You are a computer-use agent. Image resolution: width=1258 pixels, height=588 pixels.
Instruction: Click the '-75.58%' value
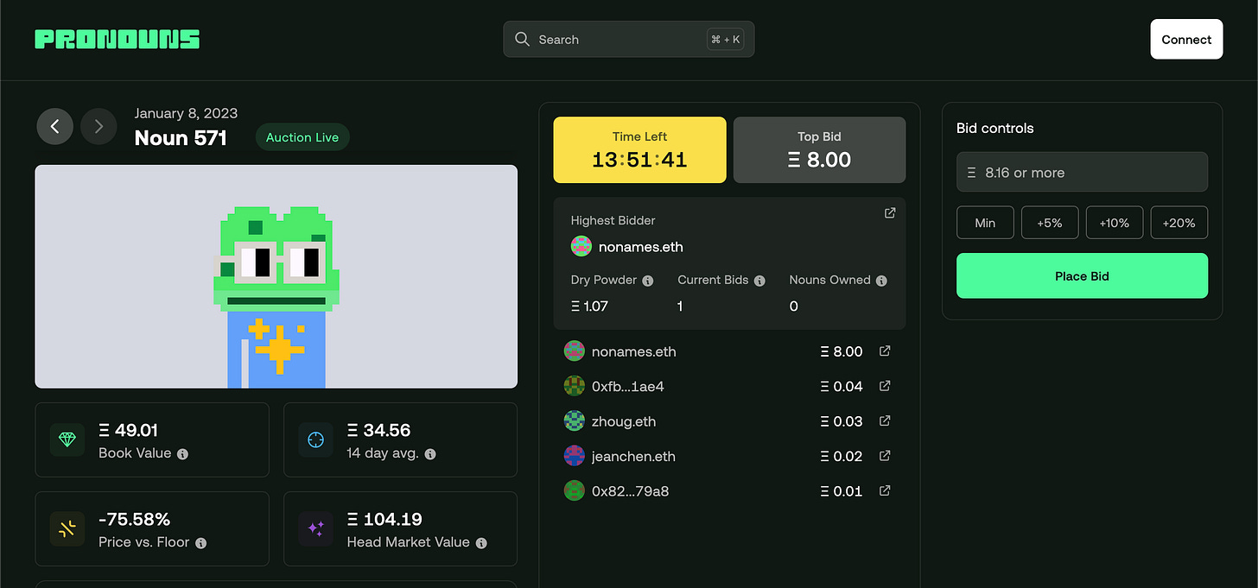(x=134, y=519)
